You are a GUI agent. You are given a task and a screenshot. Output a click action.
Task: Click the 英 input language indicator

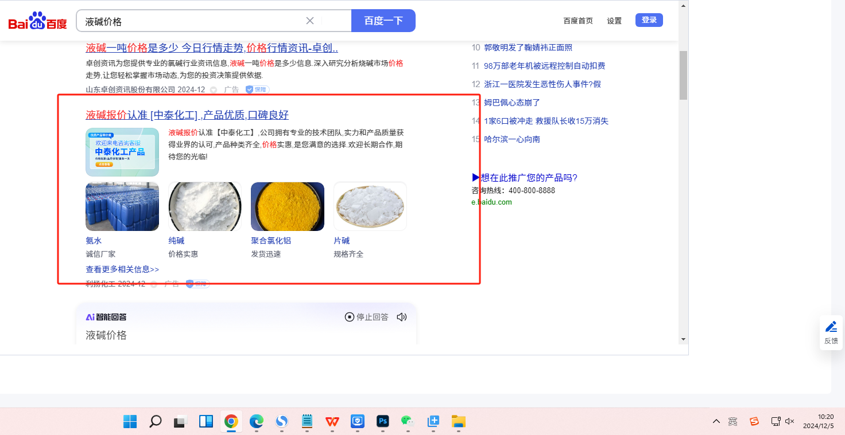tap(733, 421)
